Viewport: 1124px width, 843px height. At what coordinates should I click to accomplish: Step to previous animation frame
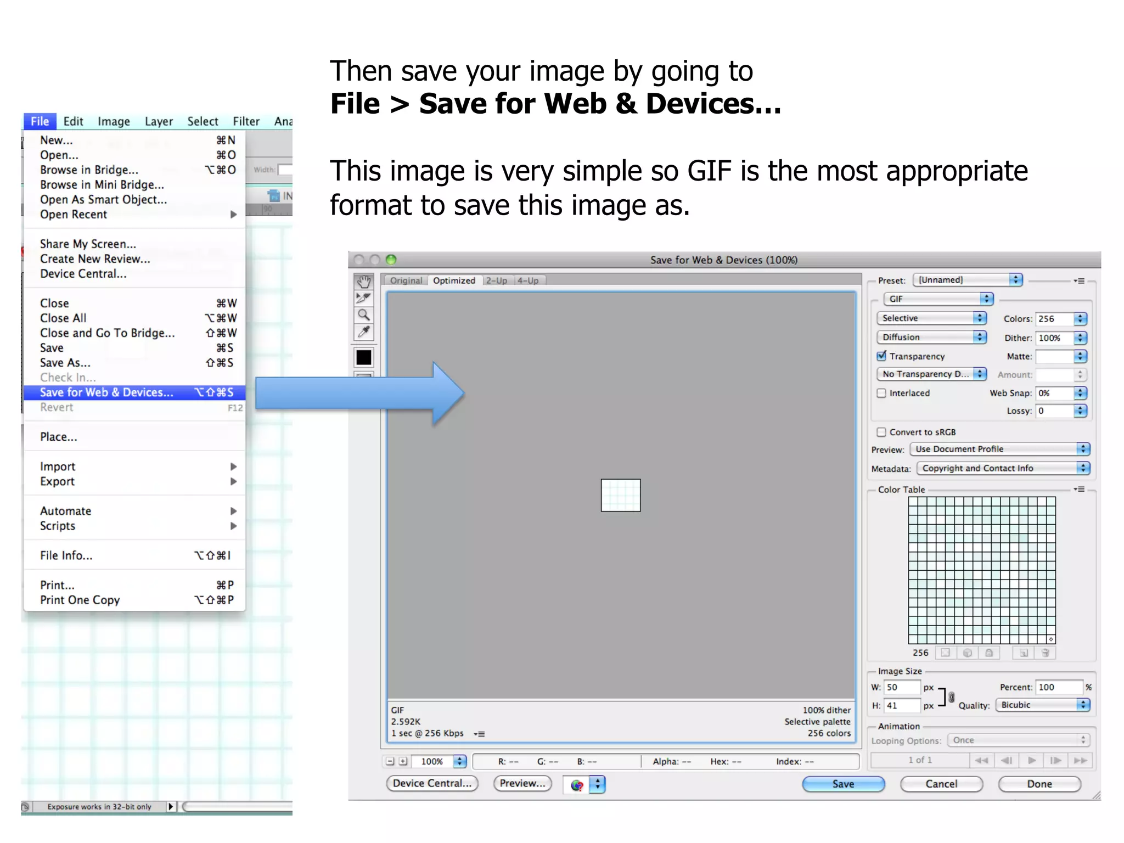click(1006, 760)
